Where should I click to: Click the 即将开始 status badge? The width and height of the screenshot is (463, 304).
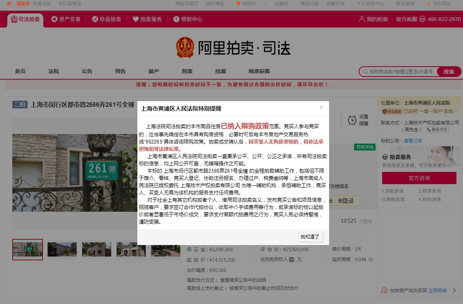pyautogui.click(x=365, y=147)
